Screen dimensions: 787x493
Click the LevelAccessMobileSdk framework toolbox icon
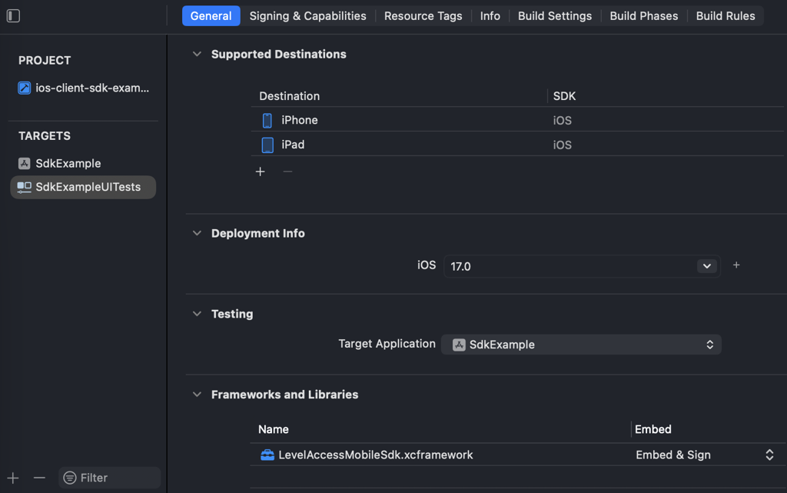point(267,455)
